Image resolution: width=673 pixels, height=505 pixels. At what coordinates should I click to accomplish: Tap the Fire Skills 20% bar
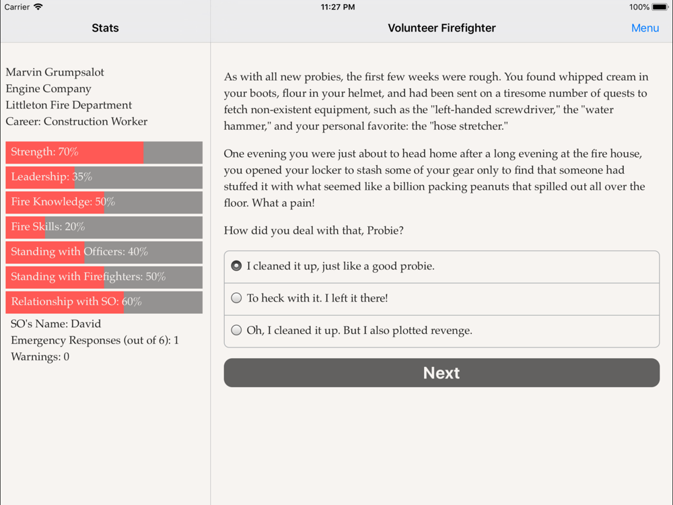point(104,227)
